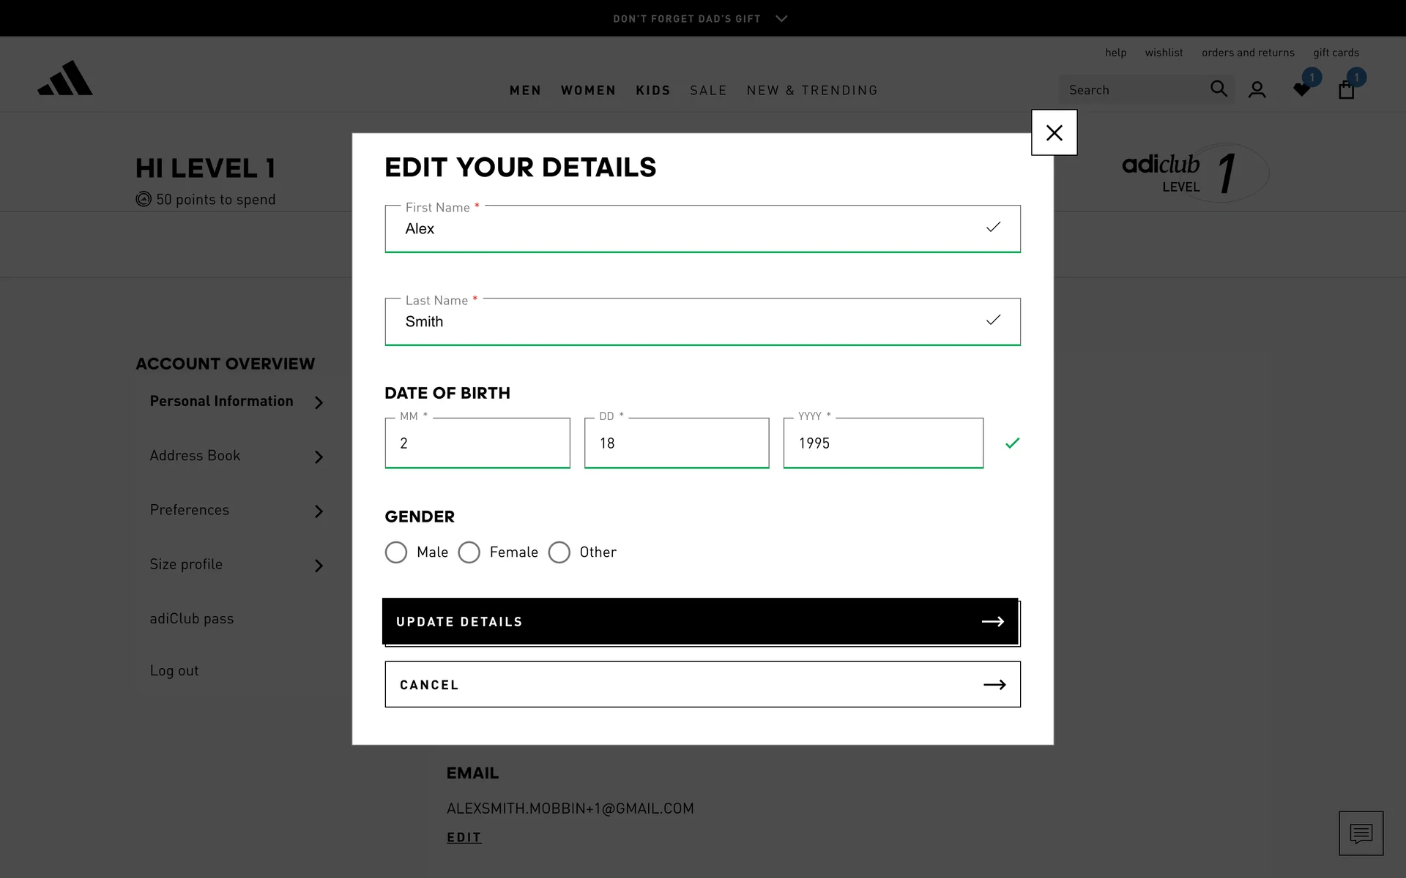Open the Women menu
The height and width of the screenshot is (878, 1406).
(x=588, y=91)
